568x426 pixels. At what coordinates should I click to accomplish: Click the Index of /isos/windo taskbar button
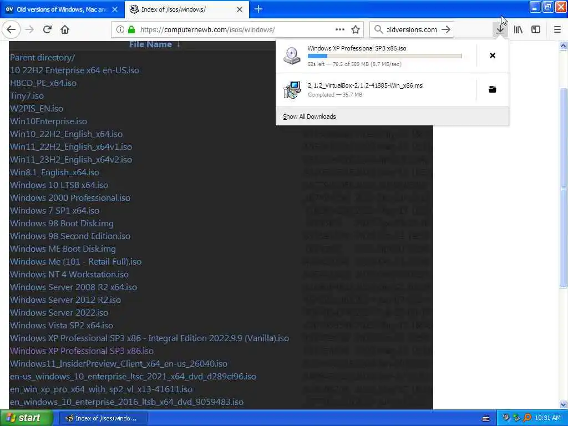[x=103, y=418]
